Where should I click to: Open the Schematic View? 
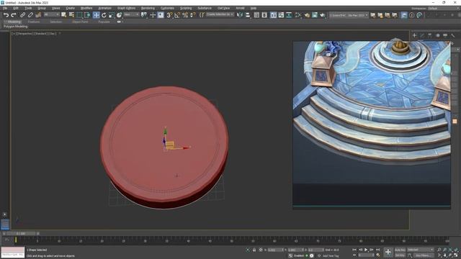pos(289,15)
